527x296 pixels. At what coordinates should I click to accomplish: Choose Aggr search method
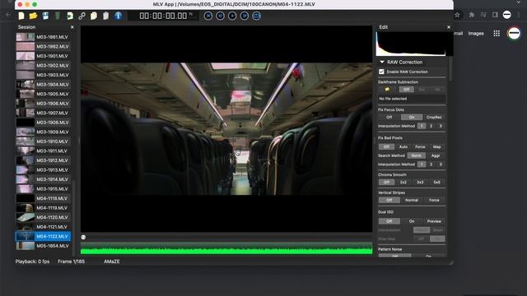(x=436, y=155)
